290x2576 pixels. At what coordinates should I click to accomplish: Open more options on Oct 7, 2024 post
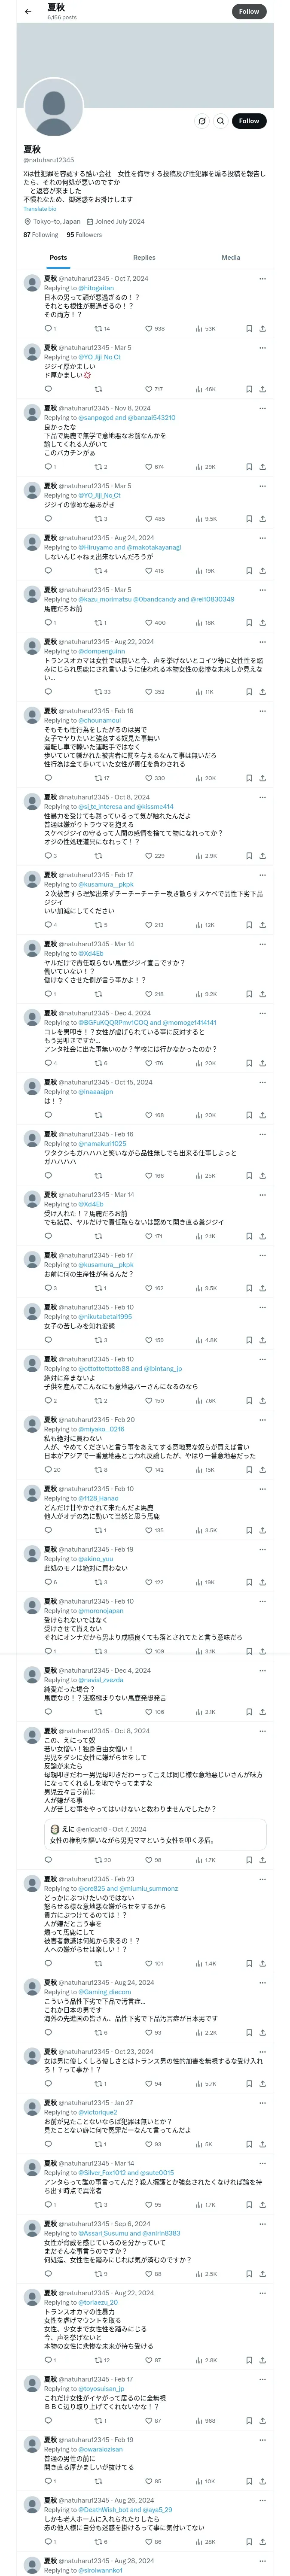(262, 279)
